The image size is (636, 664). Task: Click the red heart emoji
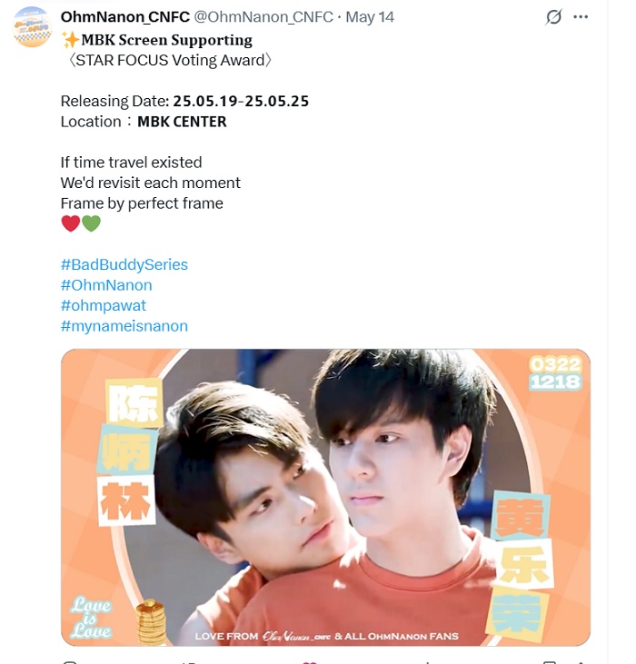pyautogui.click(x=71, y=223)
